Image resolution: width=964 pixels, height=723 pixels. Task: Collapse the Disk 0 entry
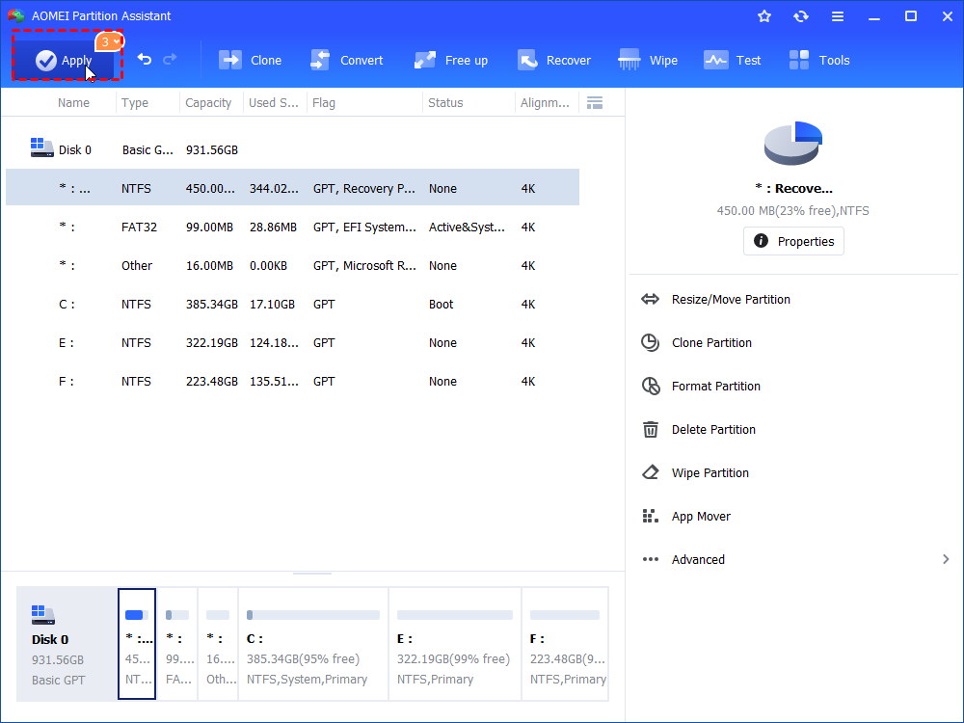pyautogui.click(x=40, y=147)
